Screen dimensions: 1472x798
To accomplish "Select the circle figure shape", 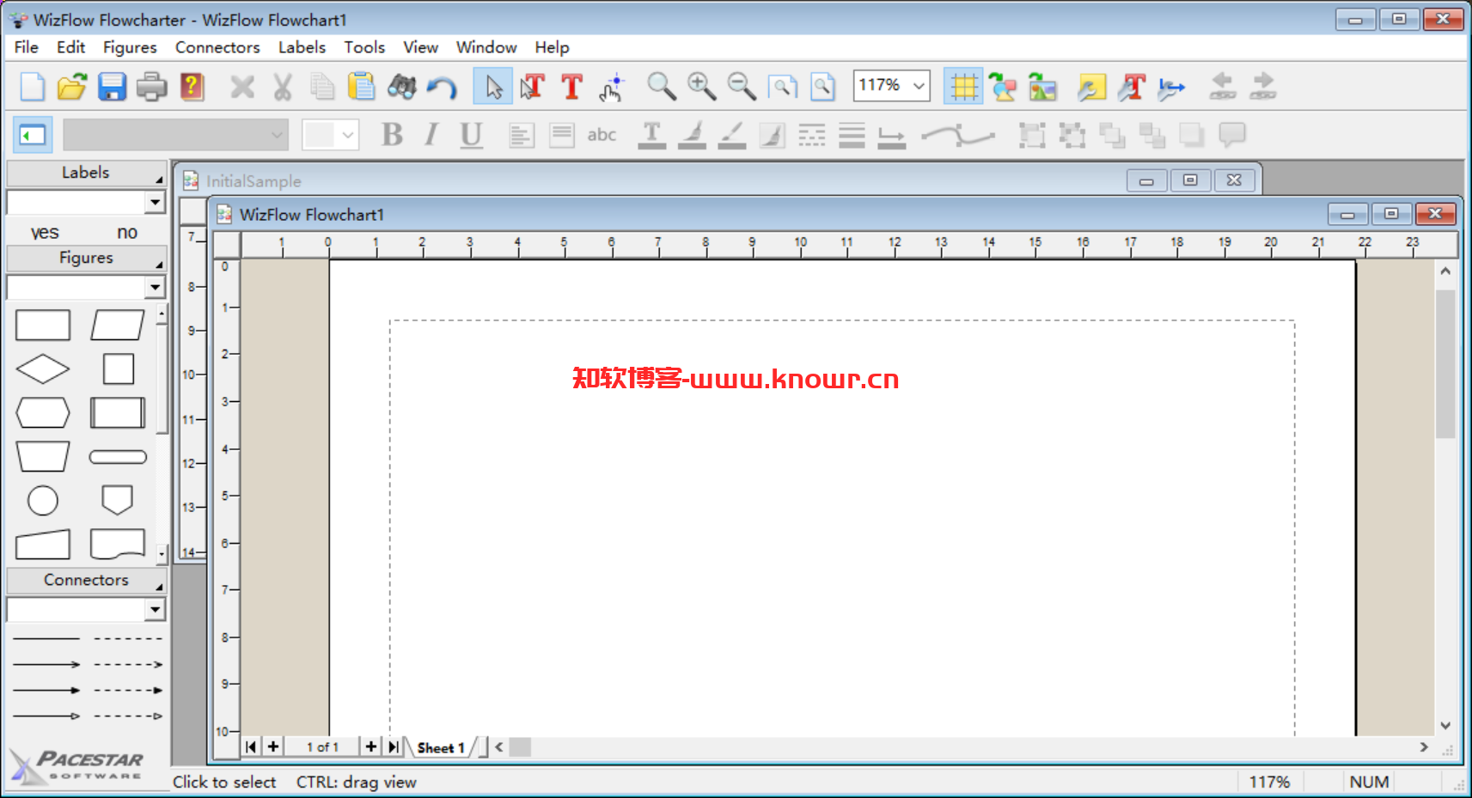I will [43, 501].
